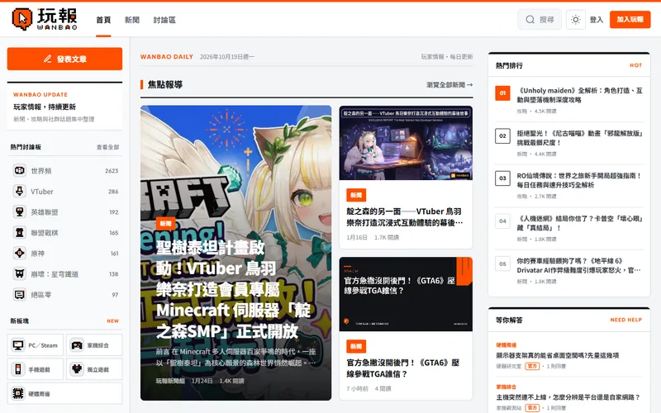Click the NEW label beside 新板塊
The height and width of the screenshot is (413, 661).
pos(112,320)
